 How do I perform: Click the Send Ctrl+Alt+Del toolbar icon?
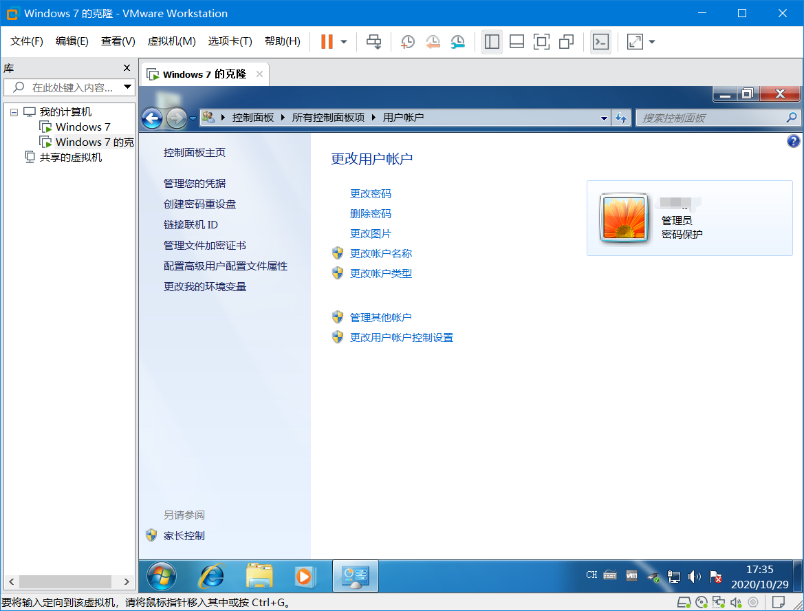[x=373, y=41]
